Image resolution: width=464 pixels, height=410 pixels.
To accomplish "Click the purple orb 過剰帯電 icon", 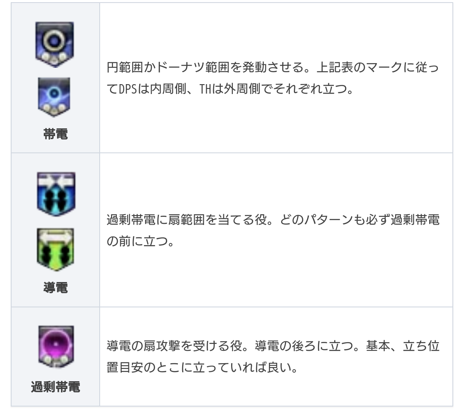I will pos(56,347).
